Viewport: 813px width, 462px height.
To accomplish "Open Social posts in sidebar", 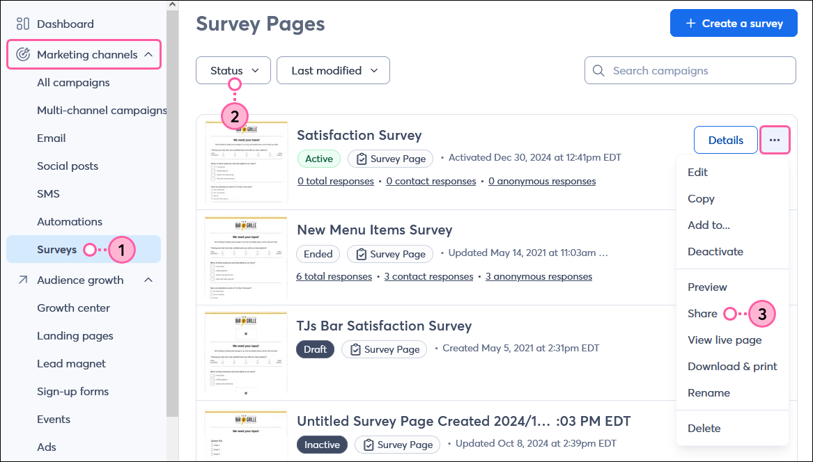I will click(68, 166).
